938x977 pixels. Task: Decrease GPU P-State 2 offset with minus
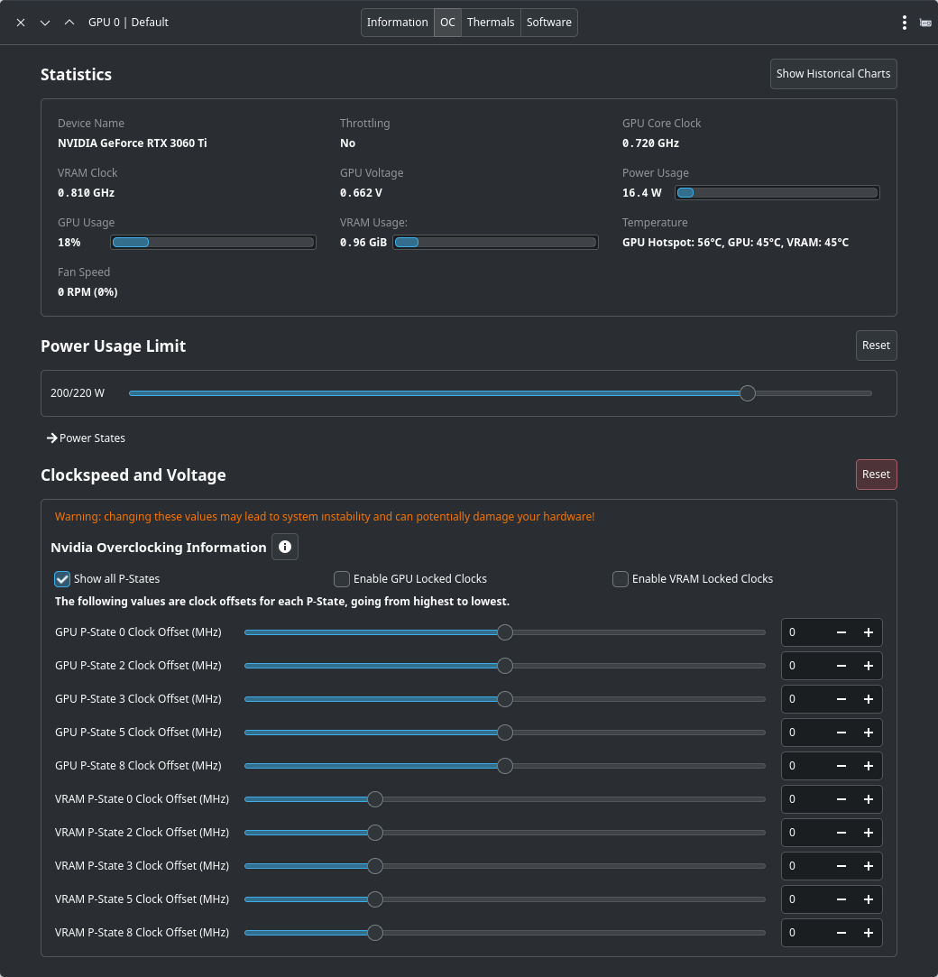tap(841, 666)
